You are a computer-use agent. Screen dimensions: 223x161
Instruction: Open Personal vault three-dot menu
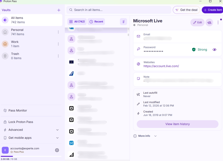tap(58, 32)
